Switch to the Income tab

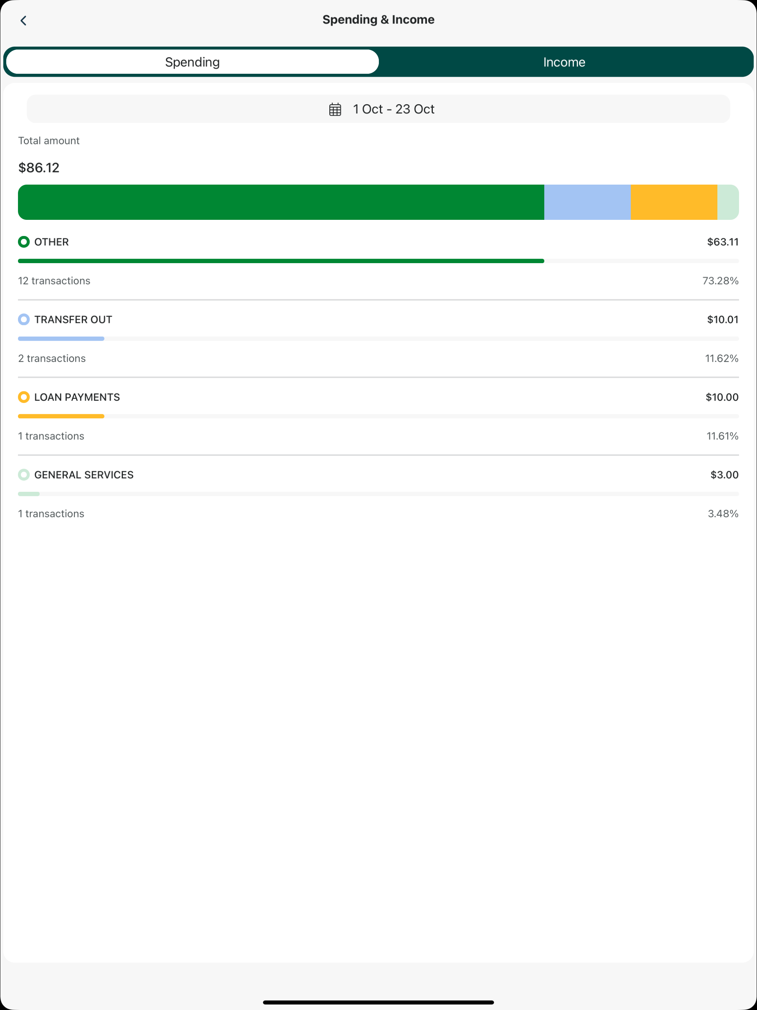564,62
